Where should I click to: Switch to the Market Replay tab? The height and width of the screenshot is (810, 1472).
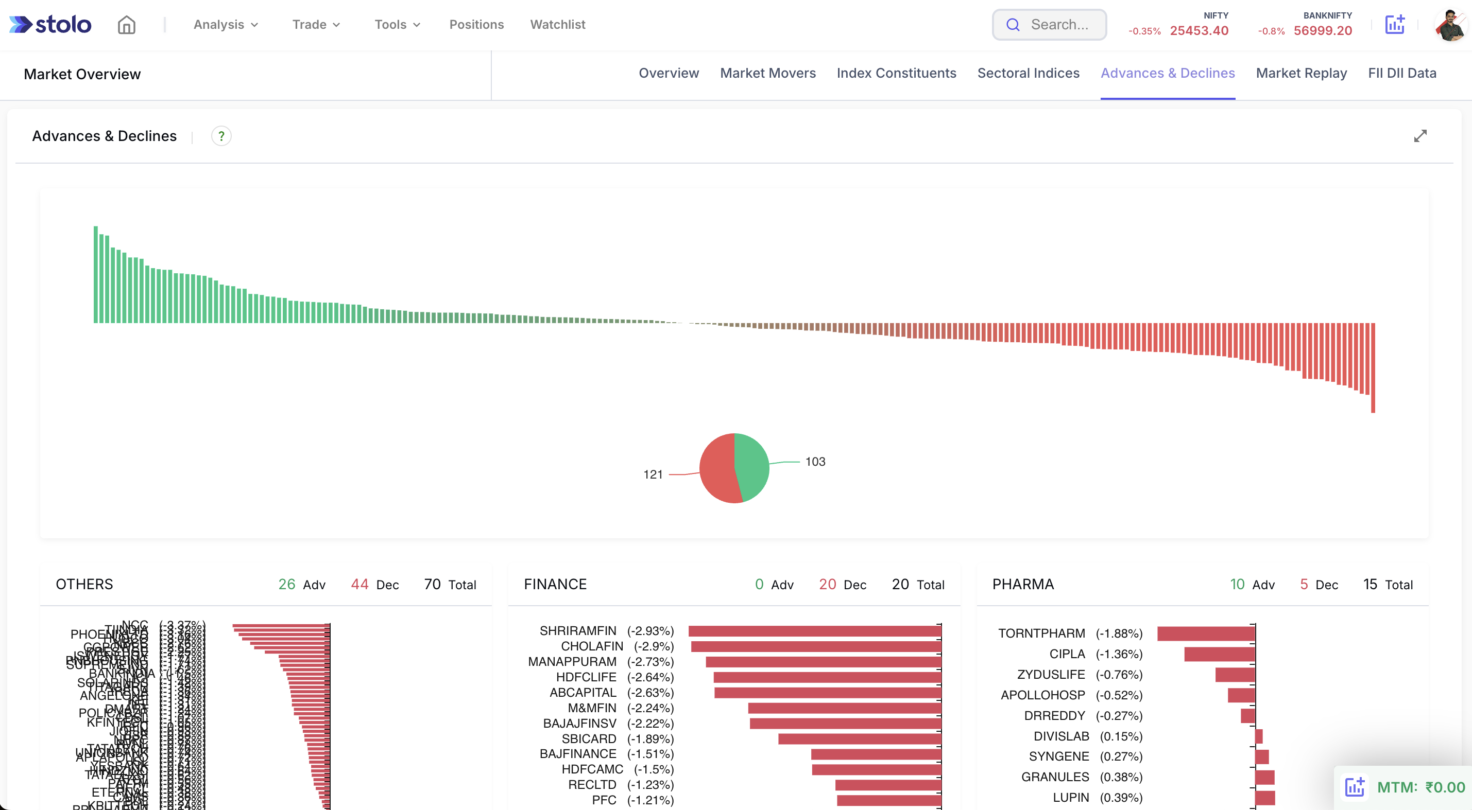[1301, 73]
